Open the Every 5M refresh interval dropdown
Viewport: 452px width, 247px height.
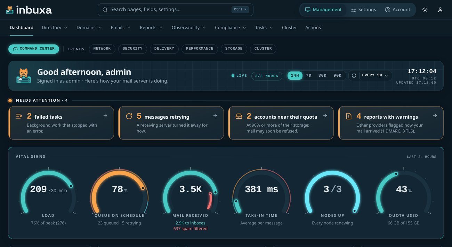375,76
